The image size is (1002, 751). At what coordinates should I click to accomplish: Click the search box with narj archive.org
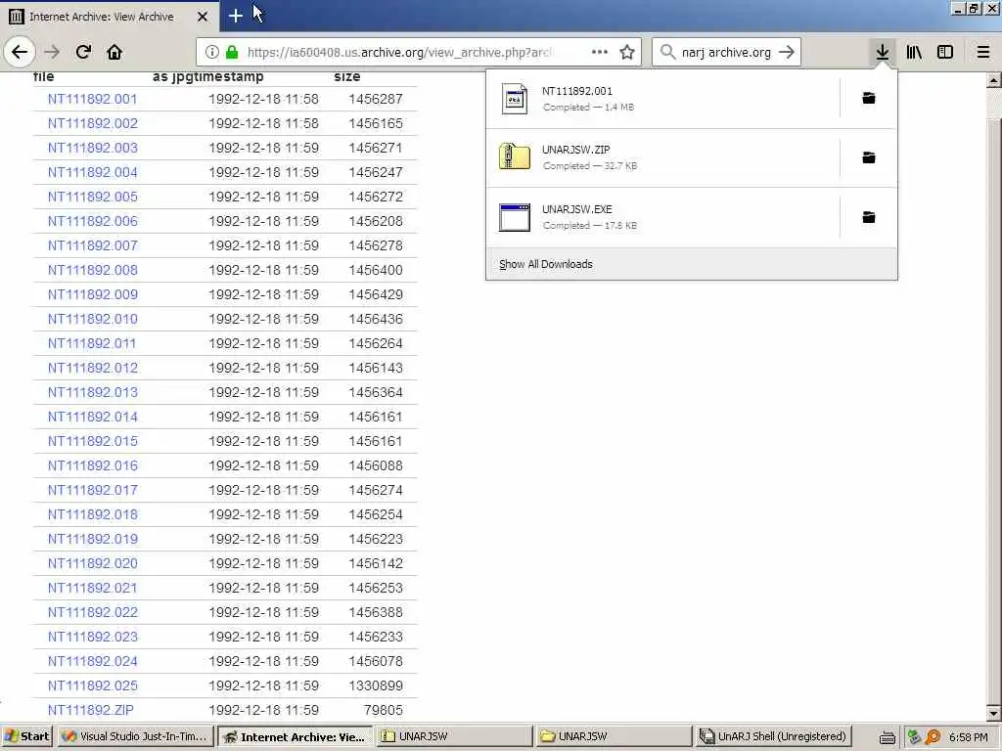(726, 53)
